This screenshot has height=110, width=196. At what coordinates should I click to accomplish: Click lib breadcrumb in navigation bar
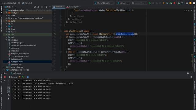(19, 3)
